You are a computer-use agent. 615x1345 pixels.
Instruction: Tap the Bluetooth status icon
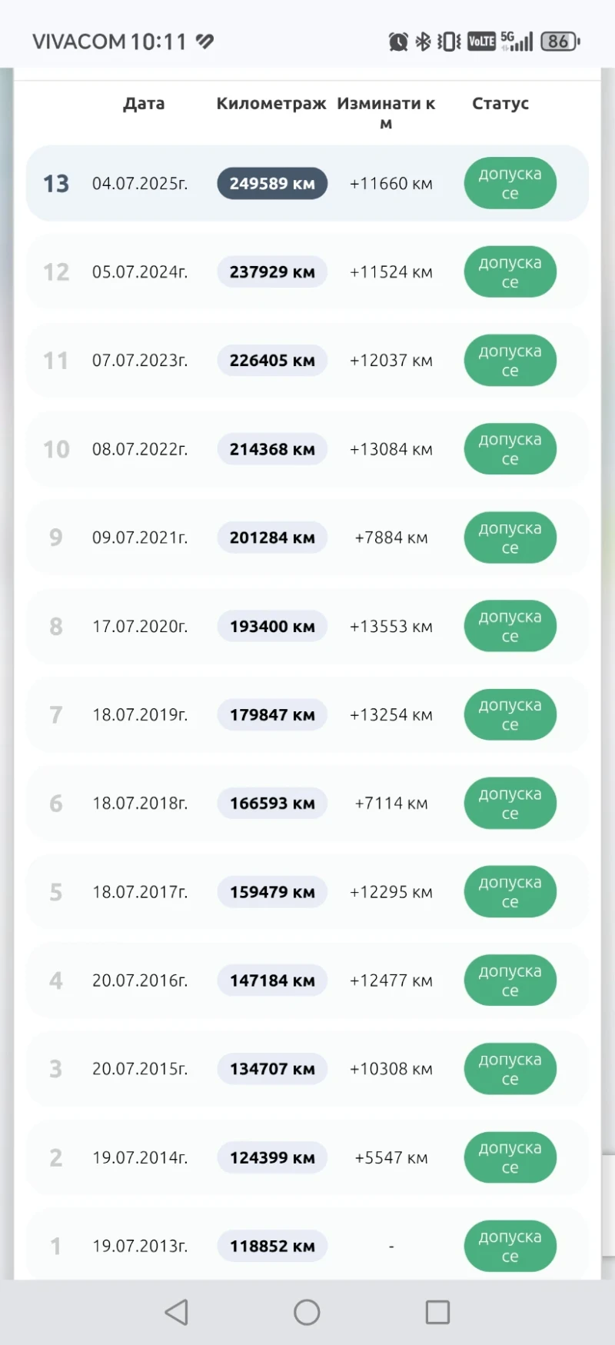pyautogui.click(x=423, y=42)
